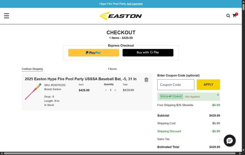
Task: Click the pink bat product thumbnail
Action: click(33, 92)
